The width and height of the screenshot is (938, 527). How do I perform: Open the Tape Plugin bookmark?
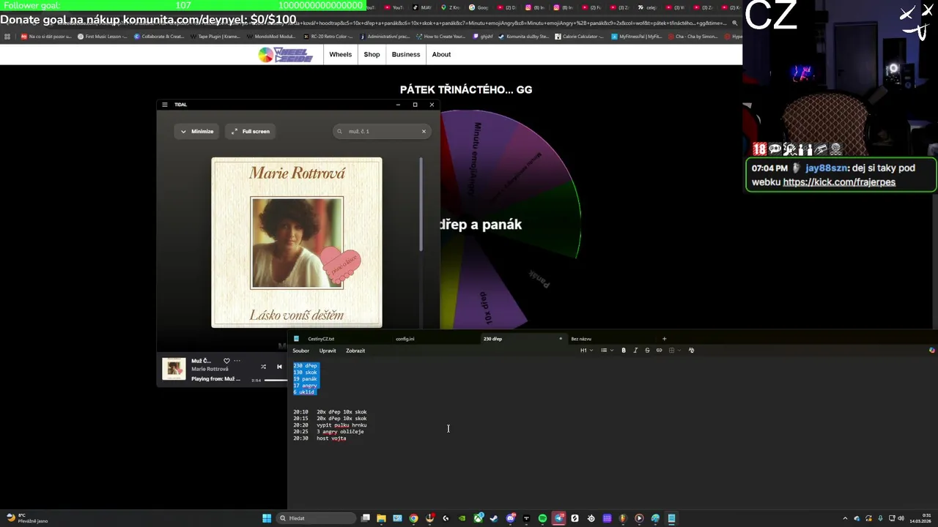pyautogui.click(x=216, y=36)
